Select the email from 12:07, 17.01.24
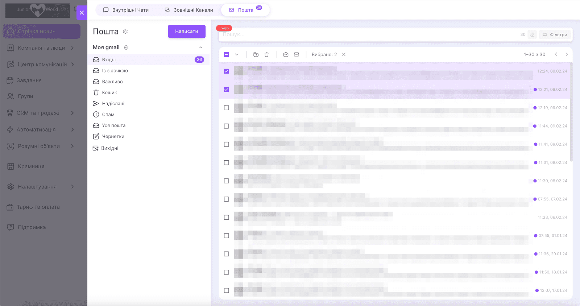This screenshot has height=306, width=580. [227, 290]
